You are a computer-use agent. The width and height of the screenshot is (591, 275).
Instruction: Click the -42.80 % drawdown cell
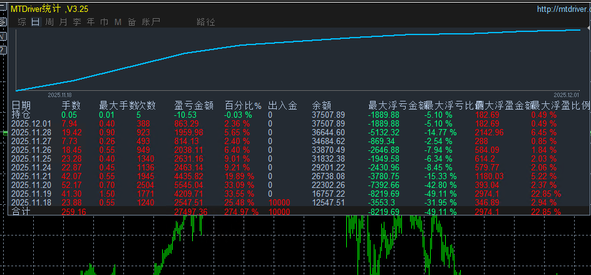(x=441, y=185)
